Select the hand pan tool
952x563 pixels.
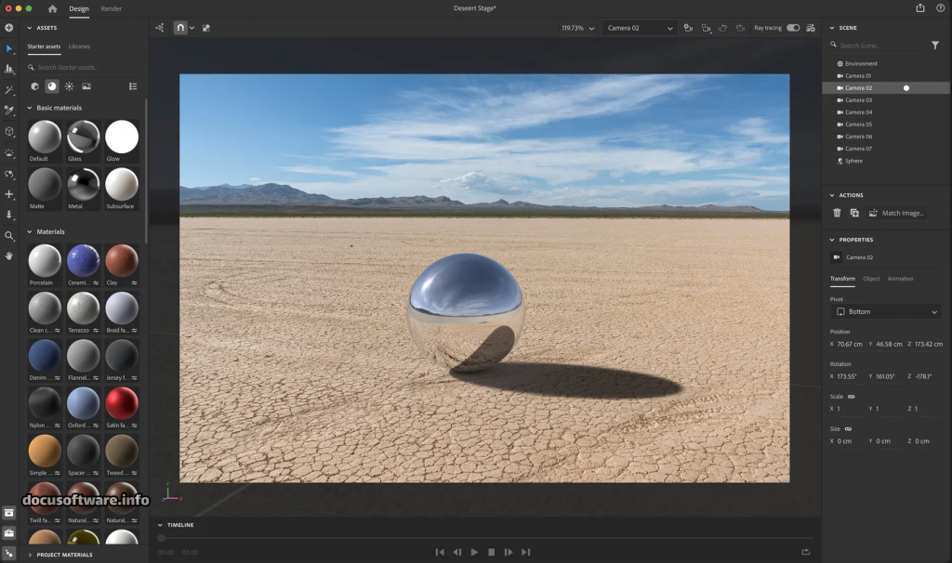point(9,255)
